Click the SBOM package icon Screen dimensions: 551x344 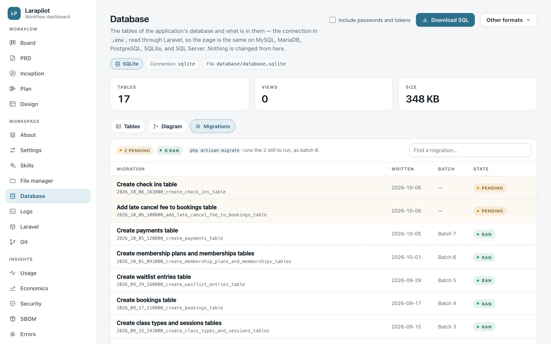pyautogui.click(x=12, y=319)
